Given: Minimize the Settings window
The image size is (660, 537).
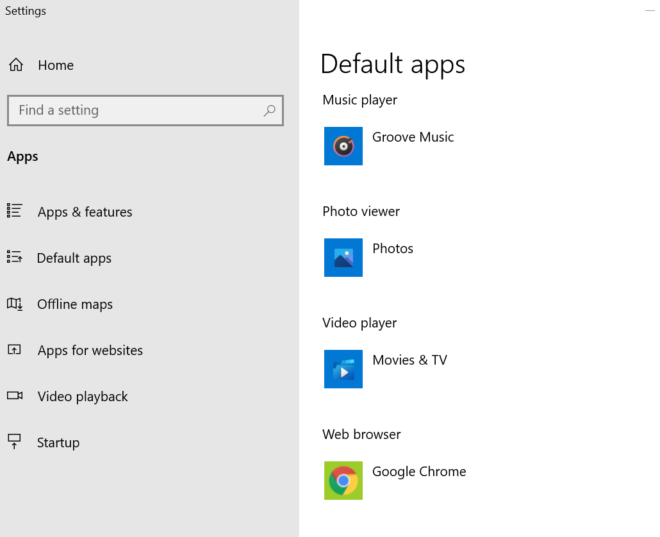Looking at the screenshot, I should click(650, 10).
